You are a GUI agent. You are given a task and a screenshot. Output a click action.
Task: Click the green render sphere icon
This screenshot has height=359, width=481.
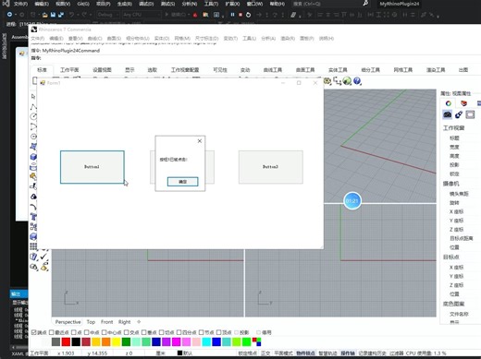point(347,81)
